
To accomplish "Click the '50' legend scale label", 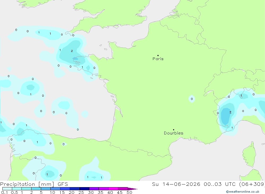I will pyautogui.click(x=129, y=192).
